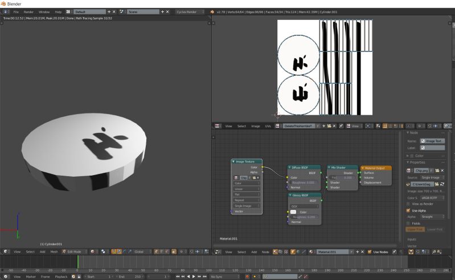Open the Window menu

click(x=44, y=12)
